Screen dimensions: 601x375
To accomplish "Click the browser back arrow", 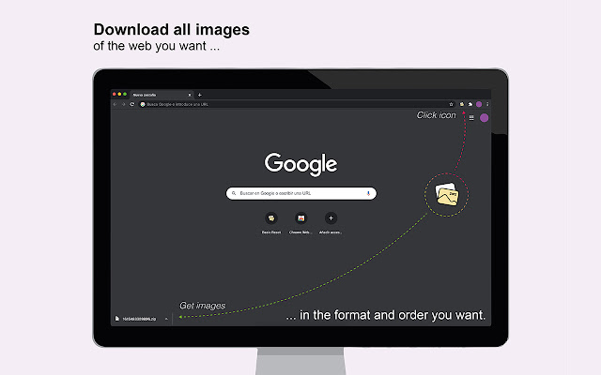I will pyautogui.click(x=115, y=104).
